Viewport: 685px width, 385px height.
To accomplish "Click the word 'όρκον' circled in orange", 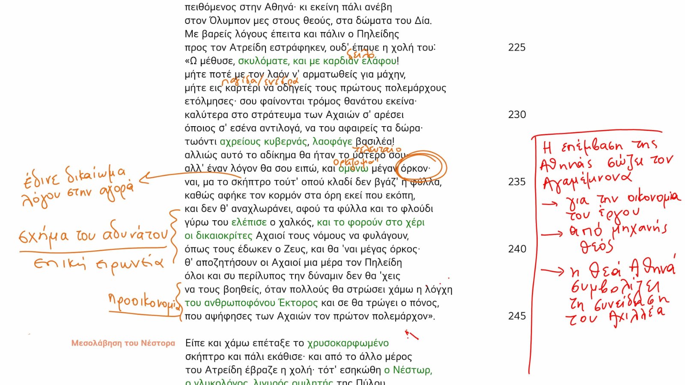I will pos(415,169).
